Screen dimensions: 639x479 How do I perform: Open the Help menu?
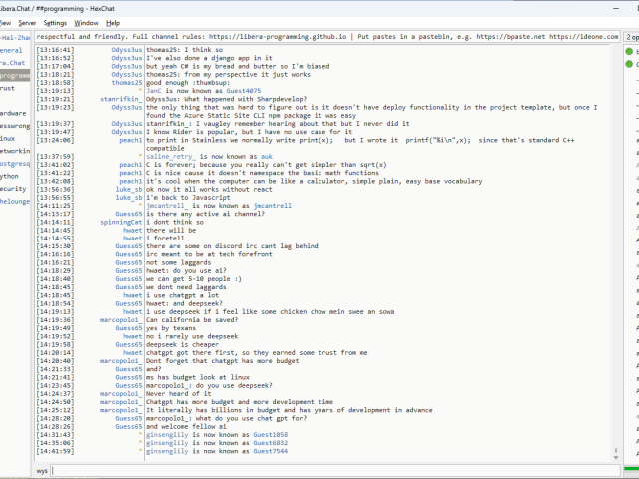pos(113,22)
